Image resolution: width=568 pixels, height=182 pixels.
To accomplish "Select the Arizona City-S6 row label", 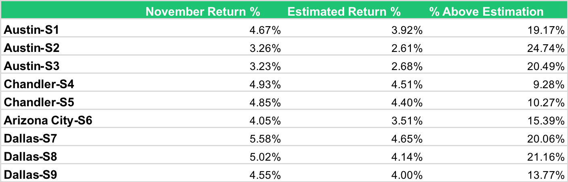I will coord(48,120).
